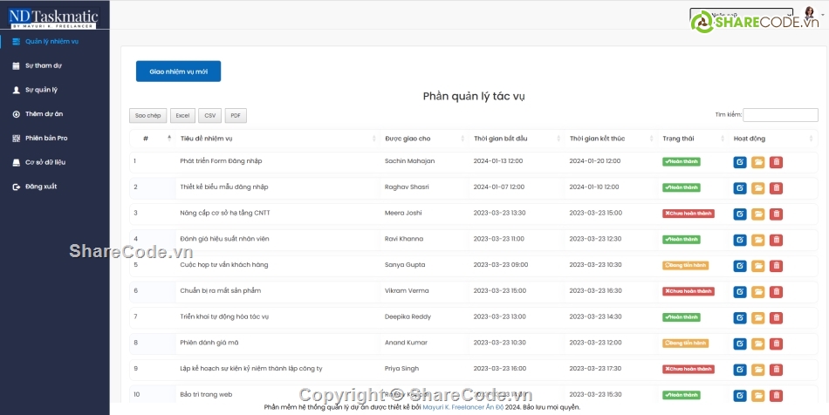
Task: Click assignee name Priya Singh
Action: click(401, 369)
